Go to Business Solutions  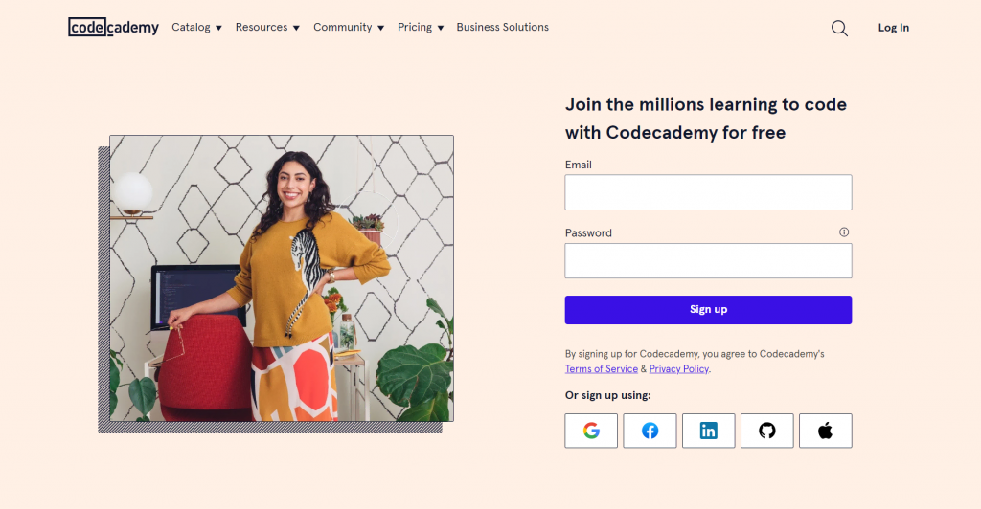point(502,27)
